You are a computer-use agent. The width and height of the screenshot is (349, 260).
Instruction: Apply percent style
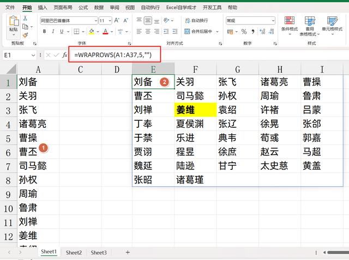pos(244,32)
